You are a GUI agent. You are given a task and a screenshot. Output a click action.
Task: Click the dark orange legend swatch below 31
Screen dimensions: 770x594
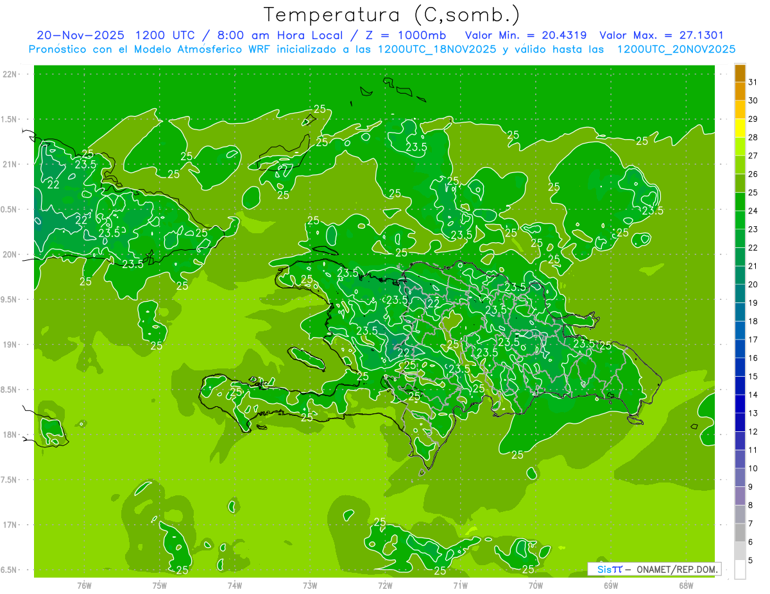click(x=740, y=92)
